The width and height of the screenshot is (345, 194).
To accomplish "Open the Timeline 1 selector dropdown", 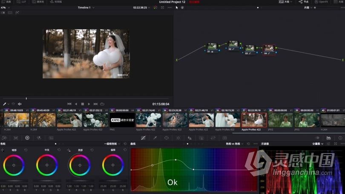I will tap(86, 8).
